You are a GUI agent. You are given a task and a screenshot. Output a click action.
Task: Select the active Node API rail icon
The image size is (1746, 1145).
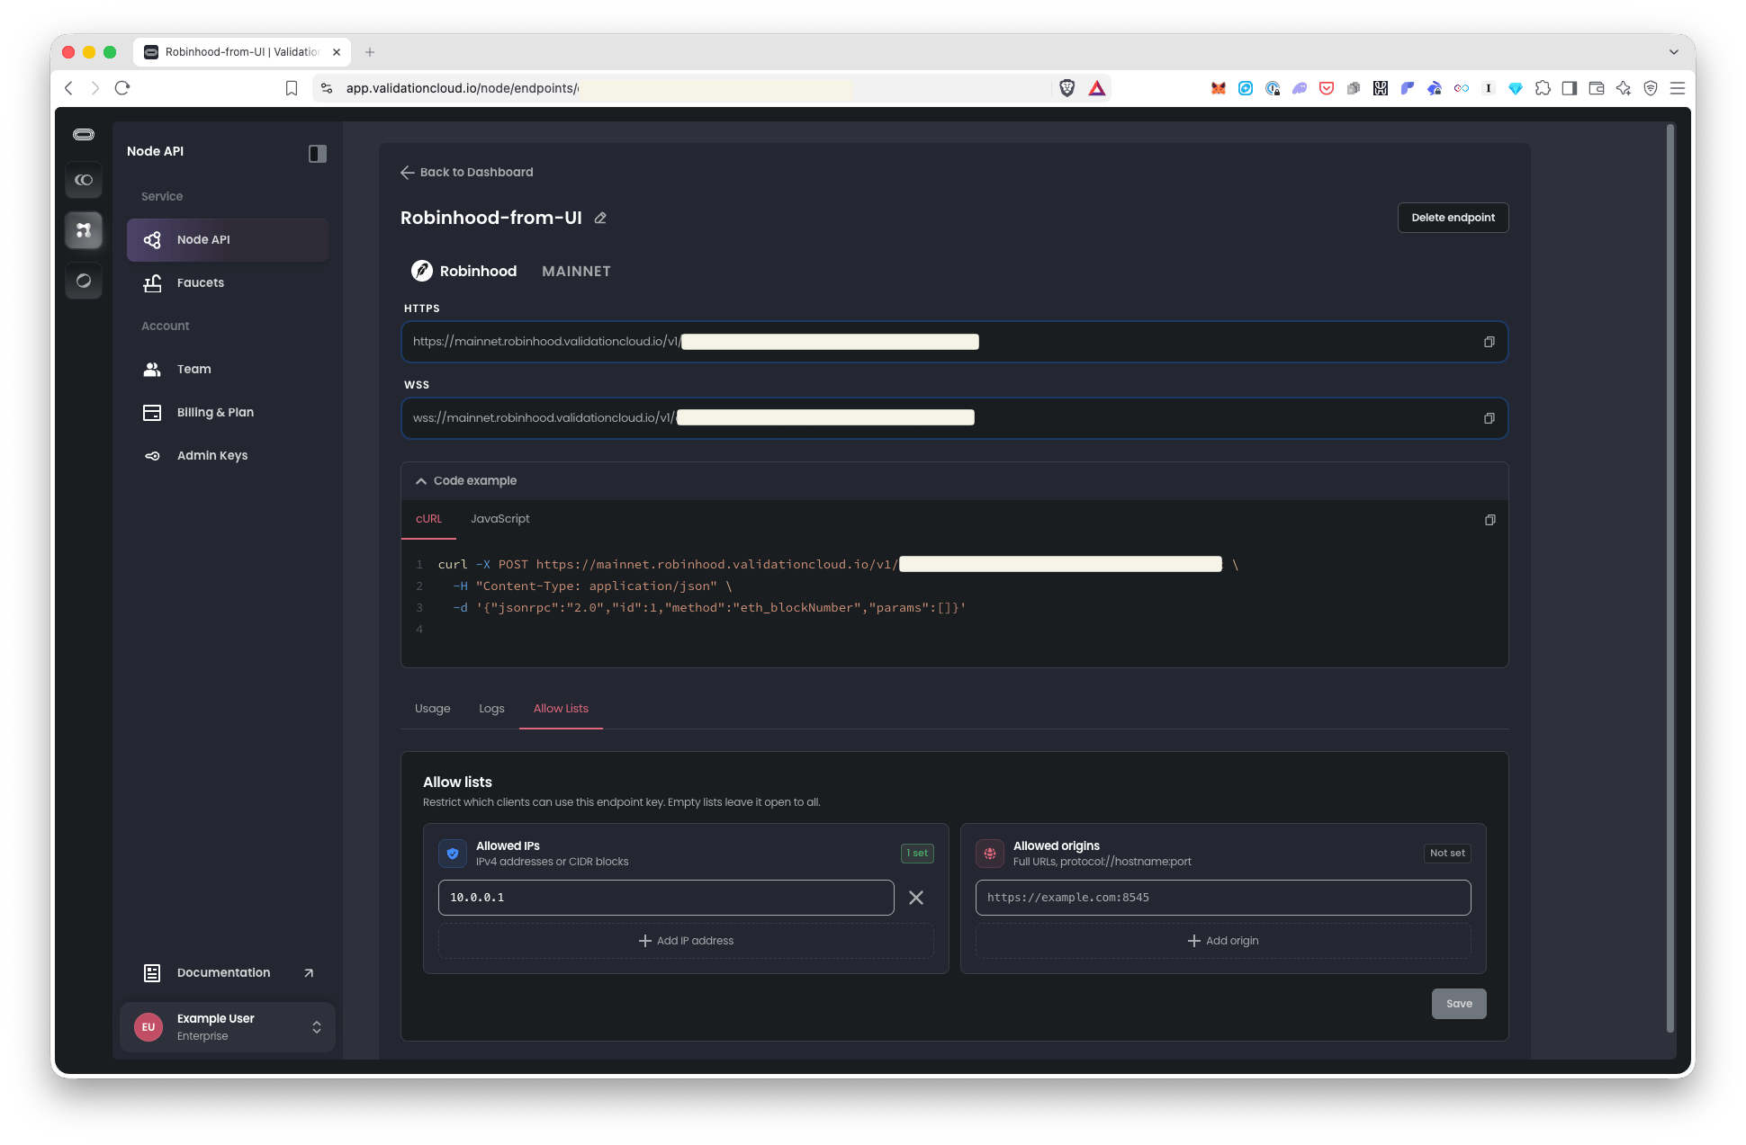coord(84,231)
